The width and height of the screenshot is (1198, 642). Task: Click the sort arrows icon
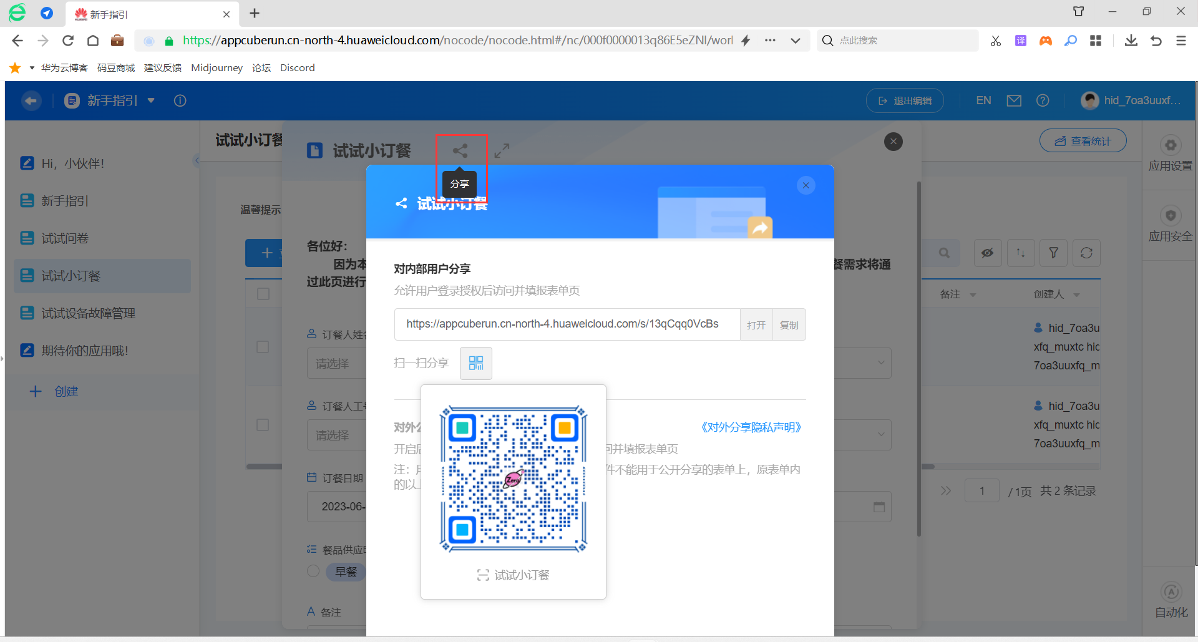1021,253
